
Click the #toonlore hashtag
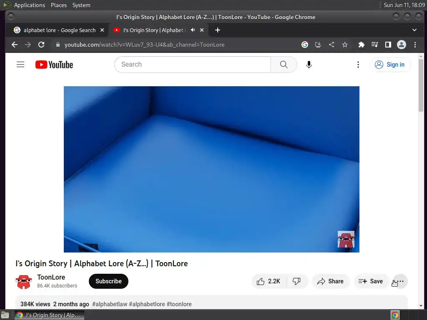(x=179, y=304)
